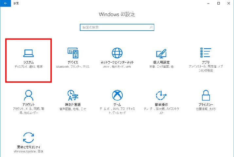
Task: Open the プライバシー padlock icon
Action: 206,95
